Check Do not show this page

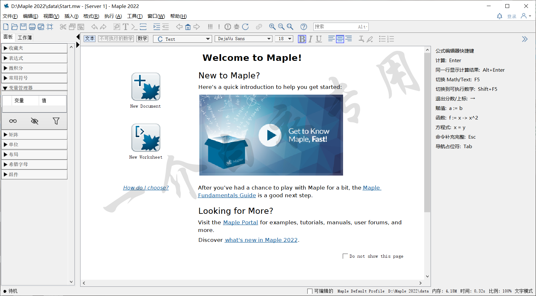click(x=345, y=256)
